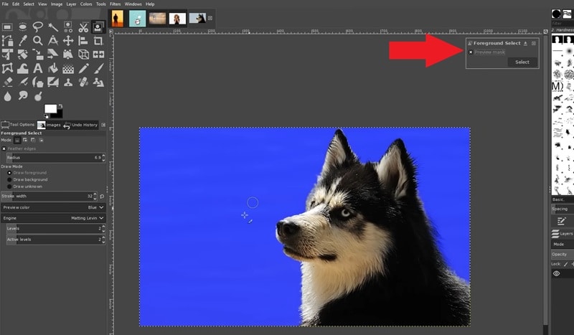The image size is (574, 335).
Task: Set Mode to add to selection
Action: point(25,140)
